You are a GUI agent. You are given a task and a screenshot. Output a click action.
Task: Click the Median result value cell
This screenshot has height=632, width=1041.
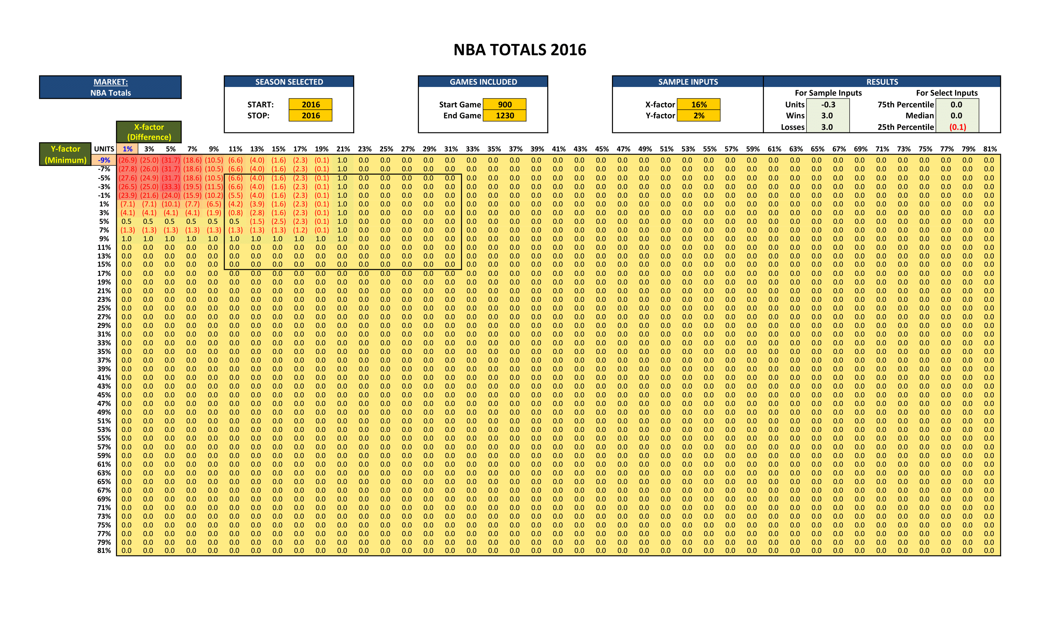pos(957,116)
